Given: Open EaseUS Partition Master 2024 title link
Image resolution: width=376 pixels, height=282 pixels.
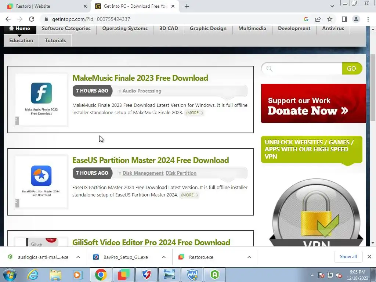Looking at the screenshot, I should [x=151, y=160].
